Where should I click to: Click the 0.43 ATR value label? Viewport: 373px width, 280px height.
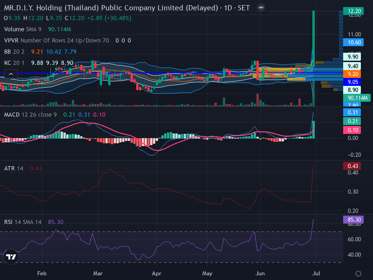coord(352,166)
